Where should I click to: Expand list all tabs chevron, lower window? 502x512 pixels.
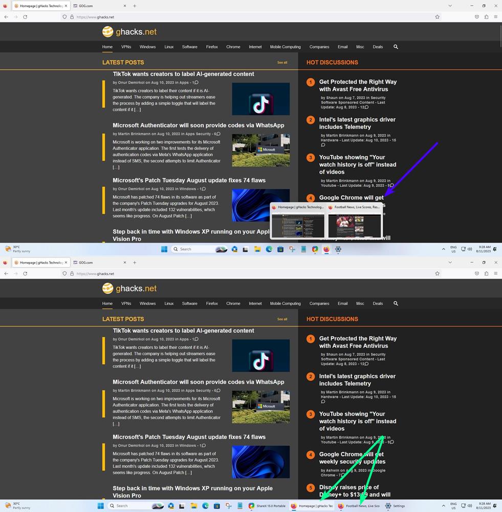[450, 263]
